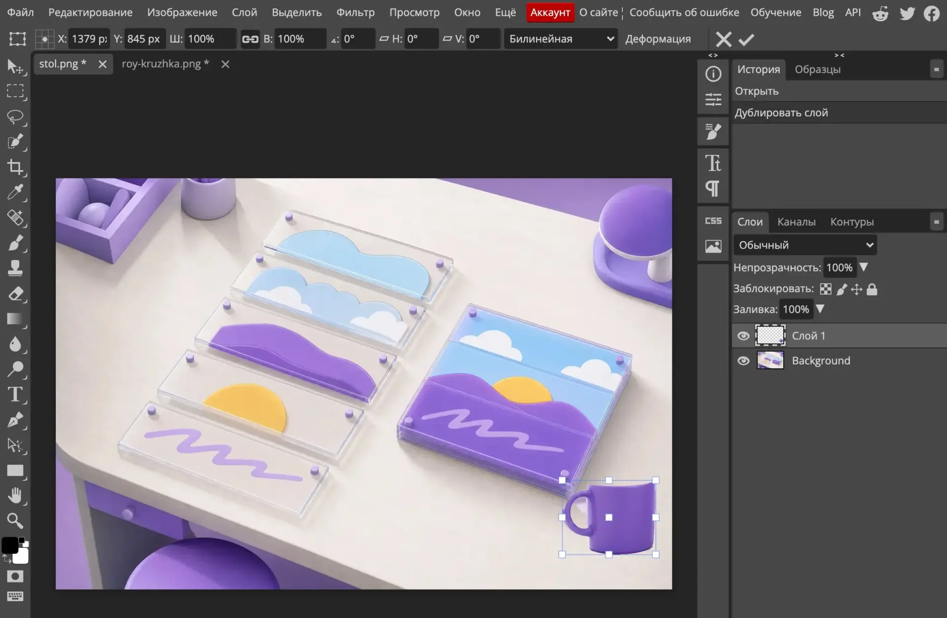Open the Билинейная interpolation dropdown

(561, 39)
